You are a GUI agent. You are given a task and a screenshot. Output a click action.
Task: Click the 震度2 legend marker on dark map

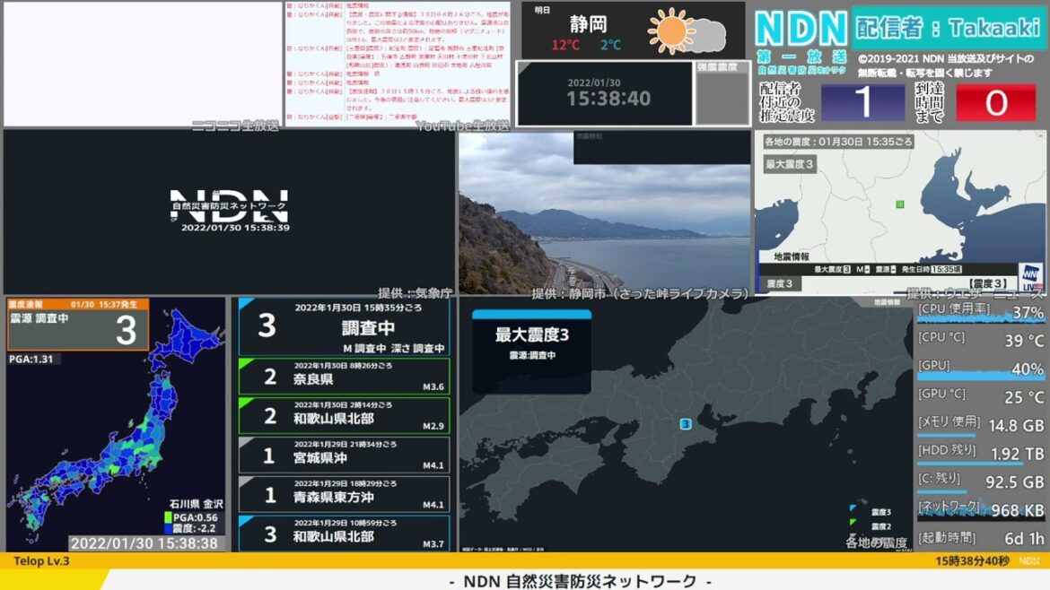click(853, 526)
